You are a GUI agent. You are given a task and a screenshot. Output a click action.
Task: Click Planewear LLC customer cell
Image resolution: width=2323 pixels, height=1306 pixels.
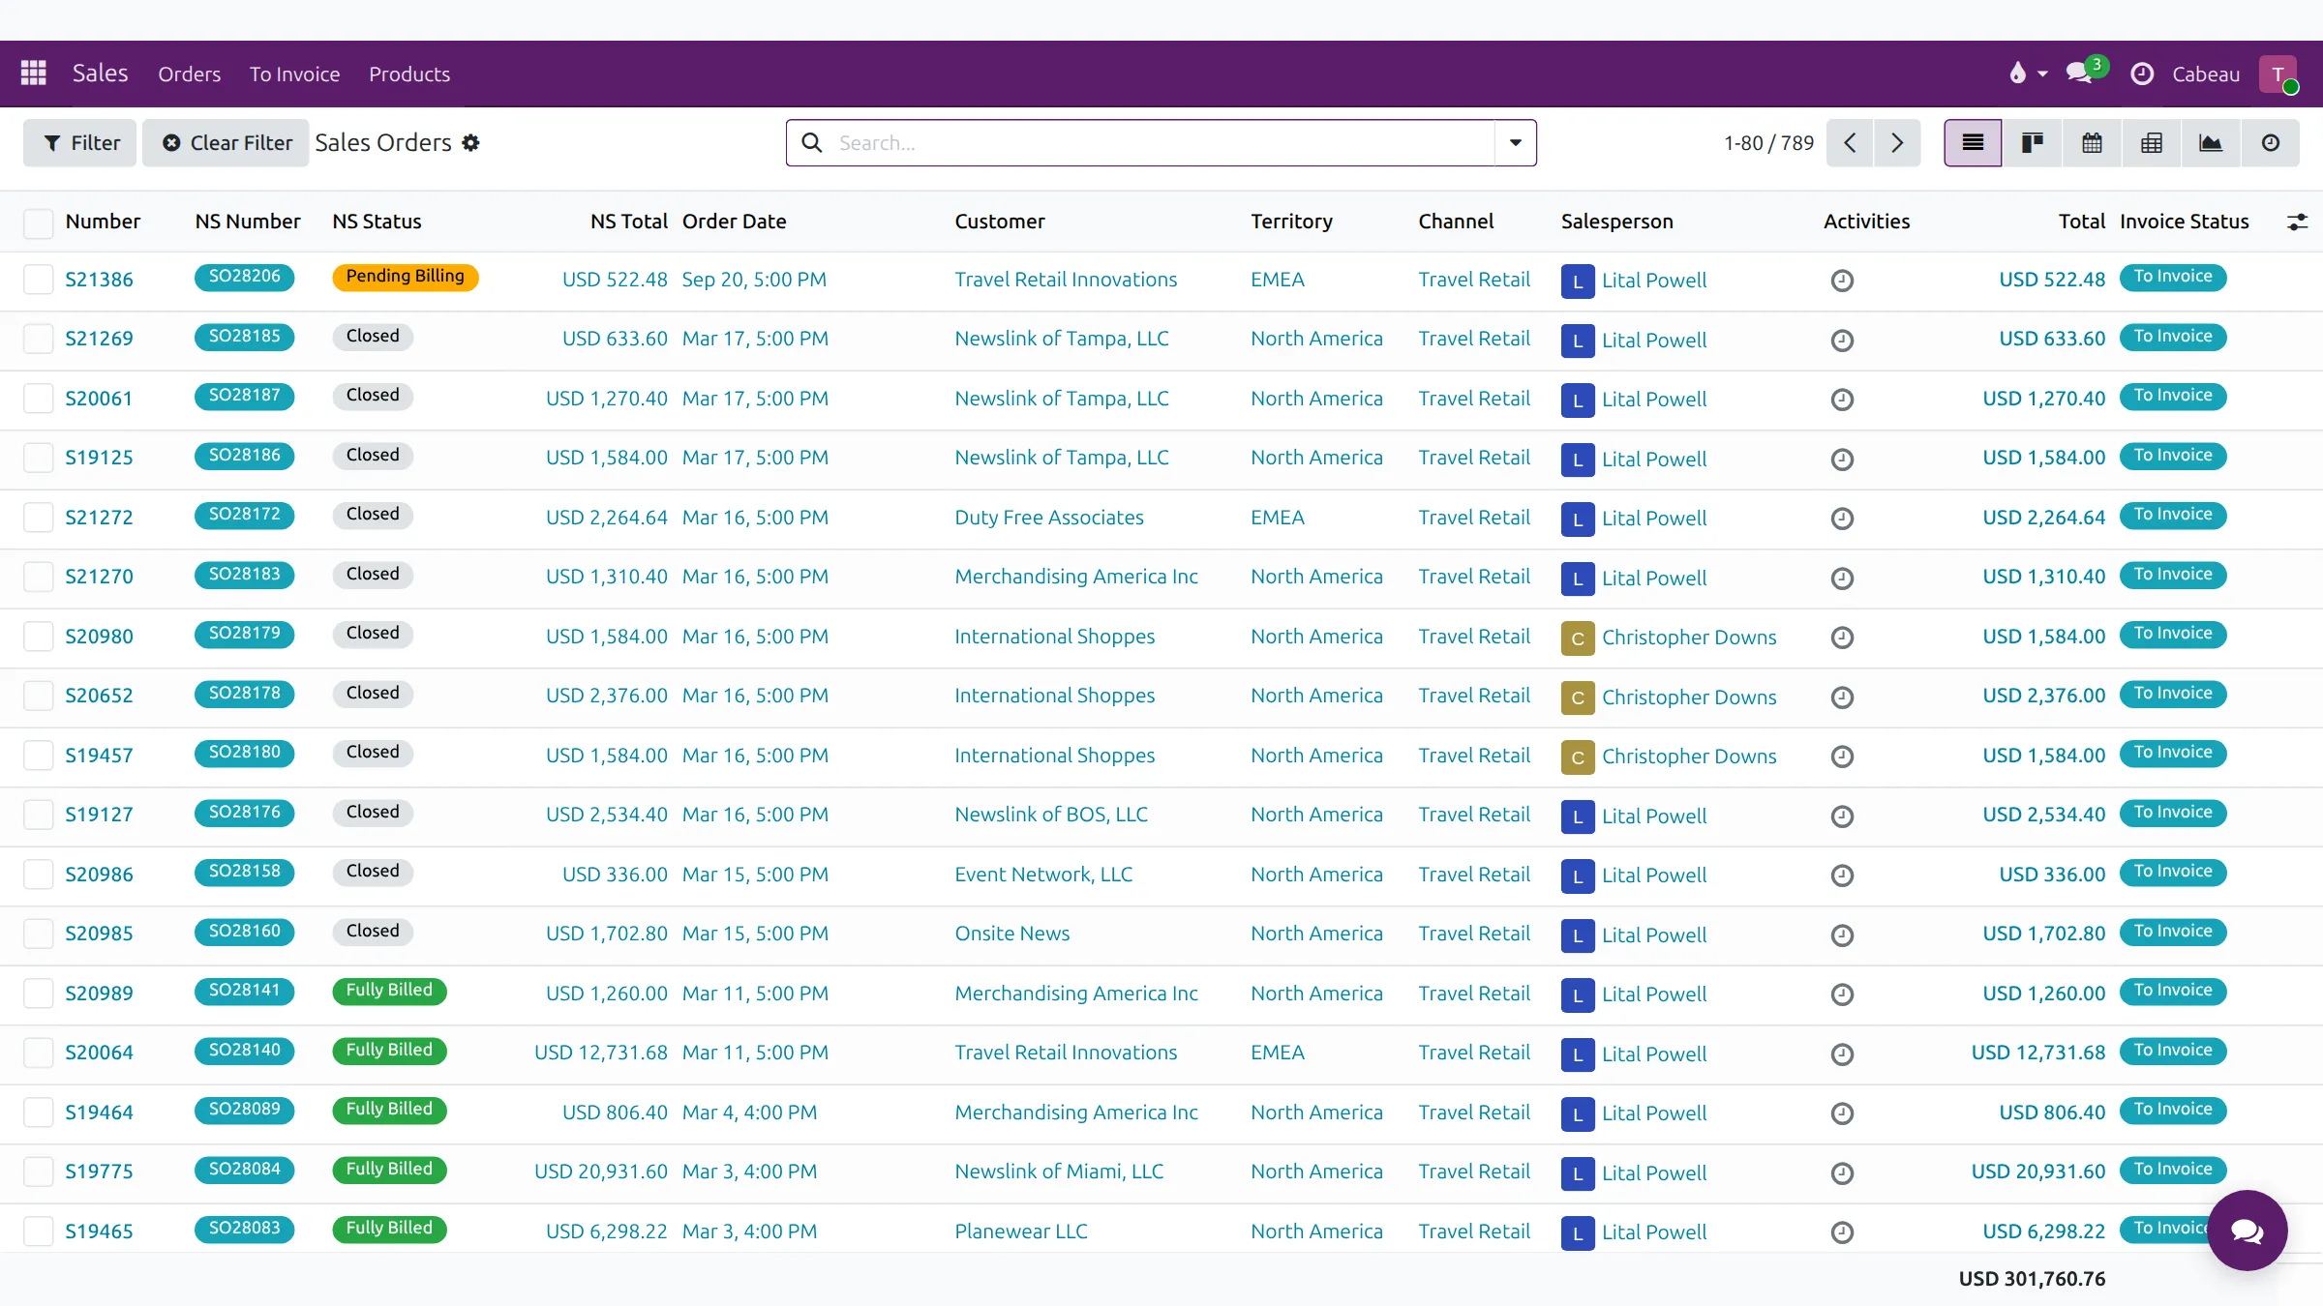pyautogui.click(x=1021, y=1232)
